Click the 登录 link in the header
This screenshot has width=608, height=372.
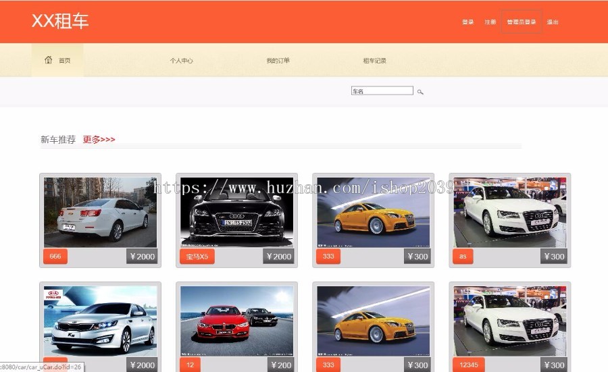point(467,22)
